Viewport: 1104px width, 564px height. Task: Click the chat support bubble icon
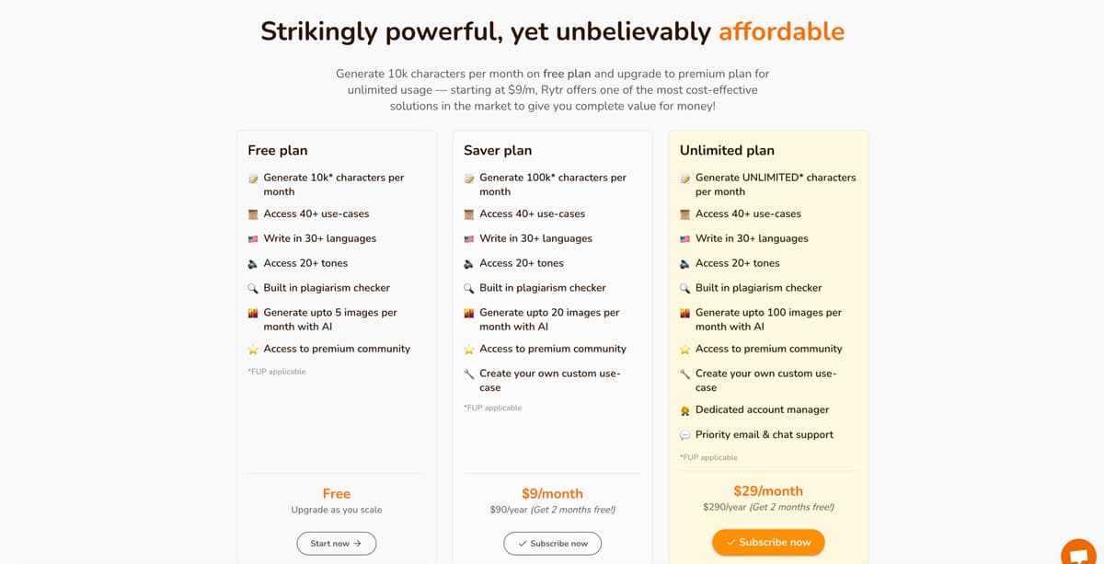pyautogui.click(x=1078, y=553)
